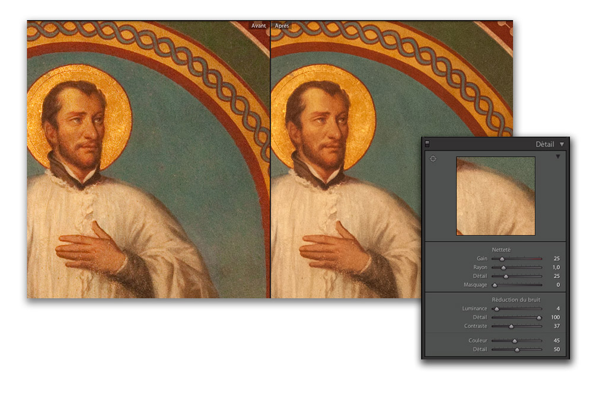The image size is (593, 397).
Task: Click the Luminance Détail slider set to 100
Action: pos(517,317)
